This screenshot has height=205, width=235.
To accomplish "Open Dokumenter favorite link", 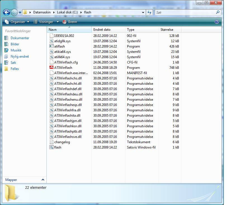I will pos(20,38).
